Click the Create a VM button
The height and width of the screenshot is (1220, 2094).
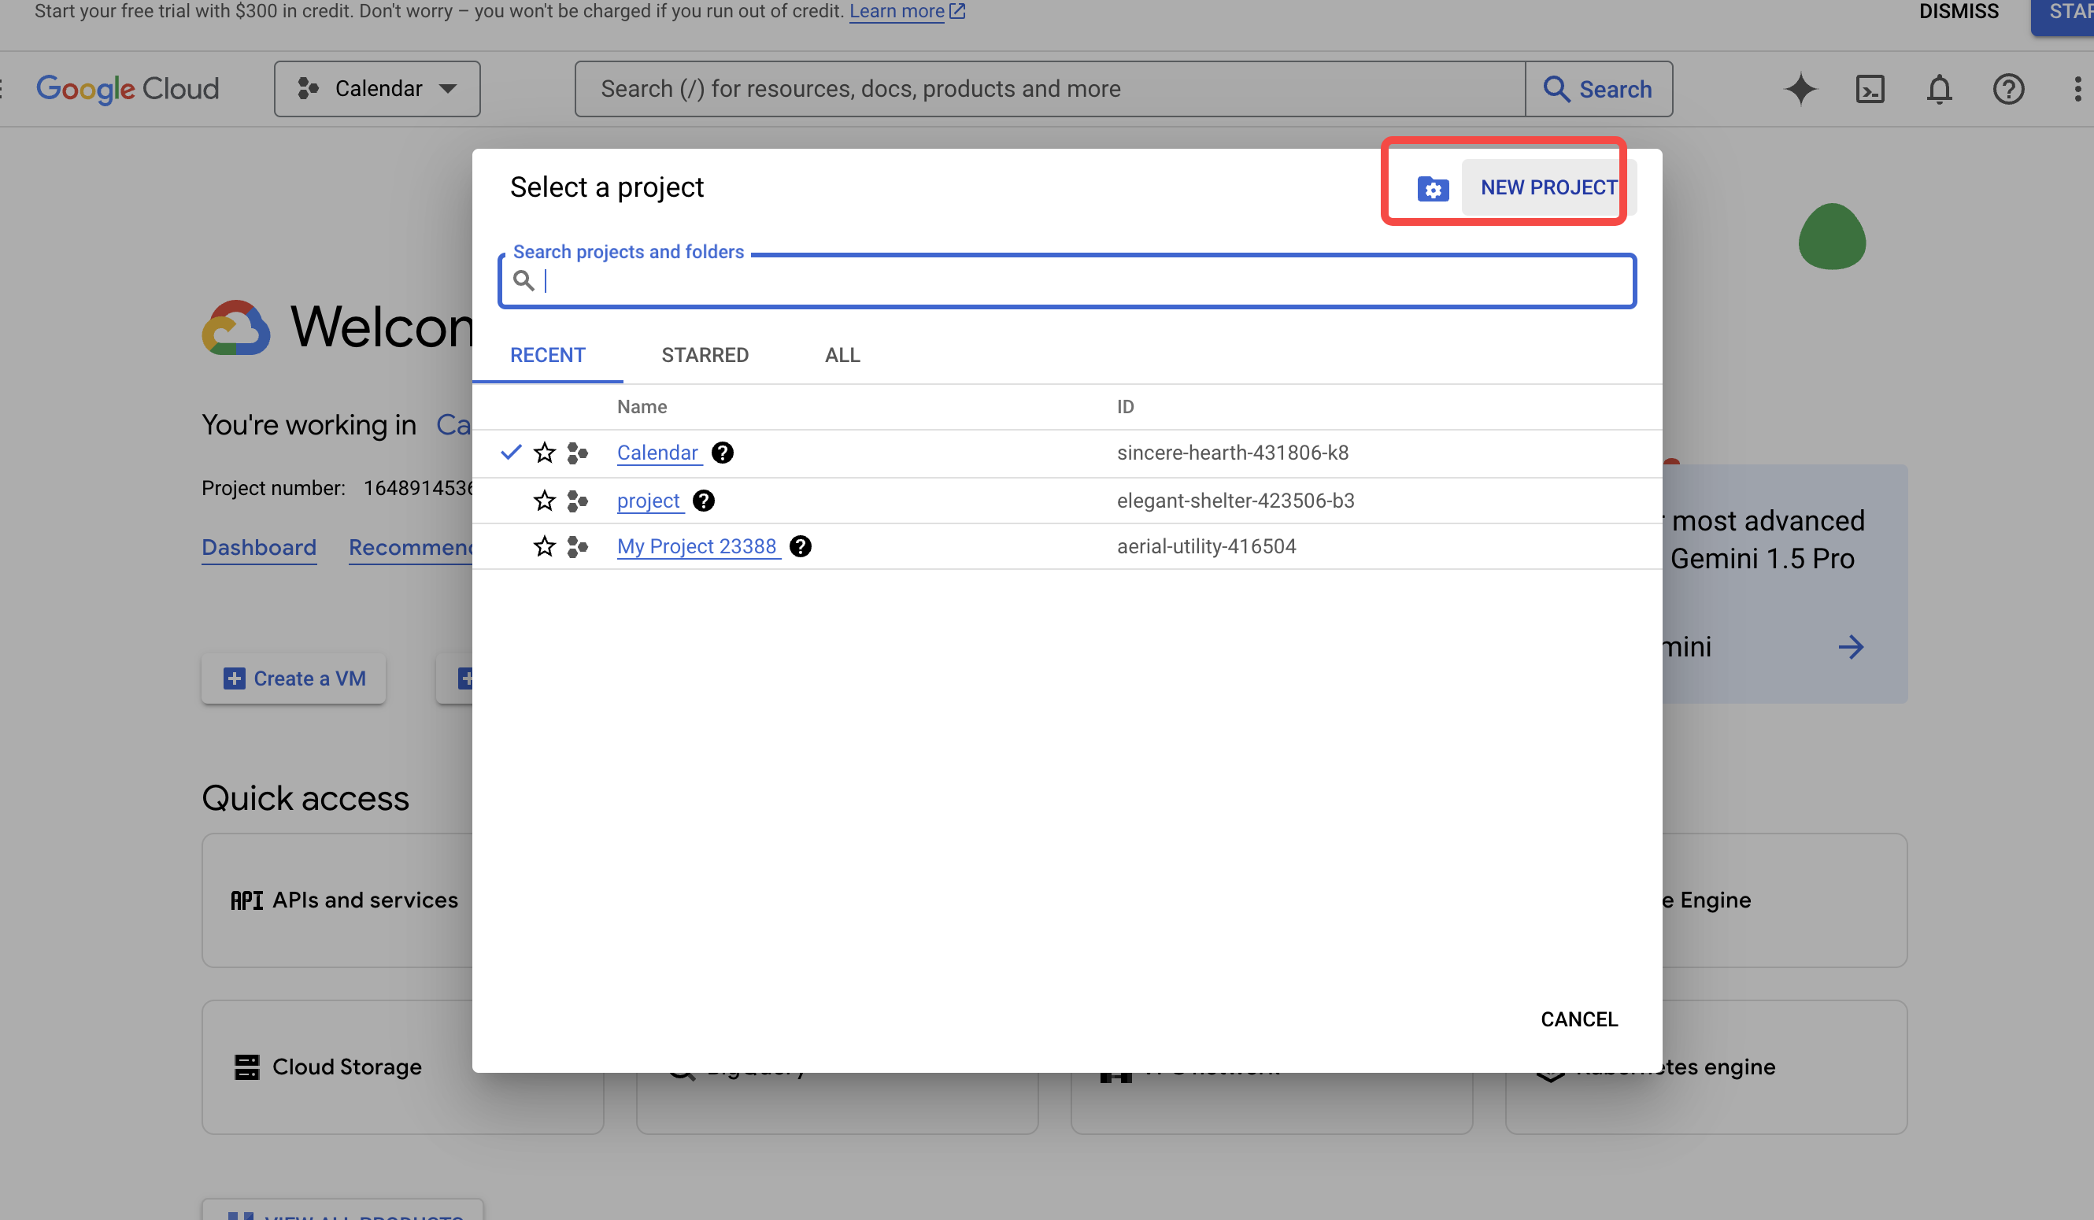pos(294,678)
